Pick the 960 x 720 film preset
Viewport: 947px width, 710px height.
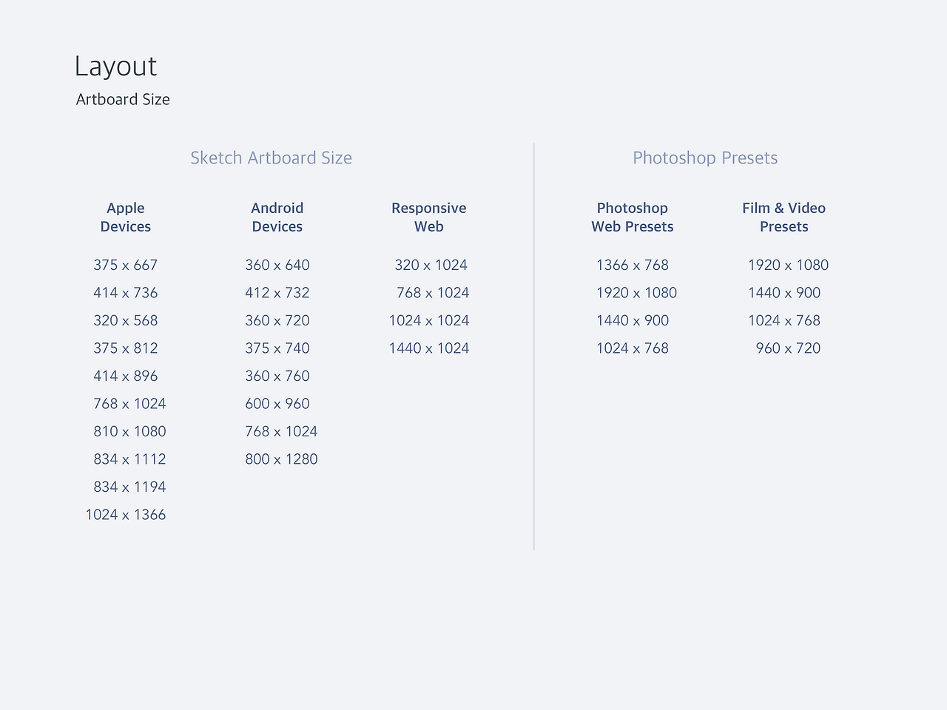788,348
